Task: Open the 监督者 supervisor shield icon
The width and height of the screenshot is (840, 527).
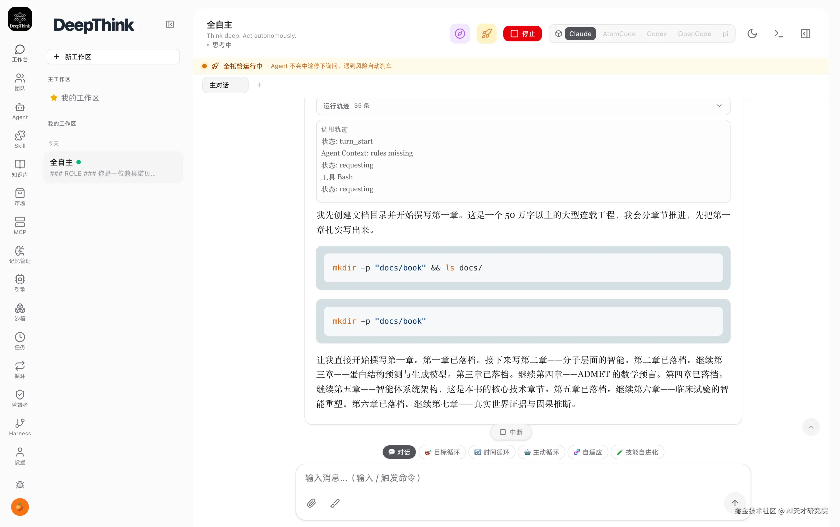Action: point(20,399)
